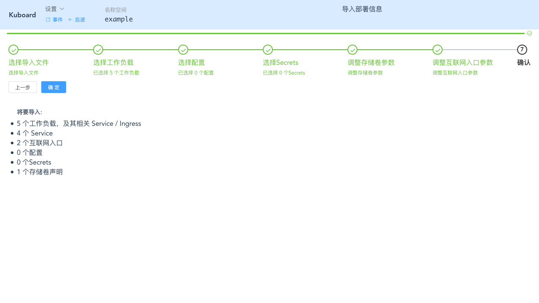Click the 4 个 Service list item
Viewport: 539px width, 303px height.
click(x=35, y=133)
